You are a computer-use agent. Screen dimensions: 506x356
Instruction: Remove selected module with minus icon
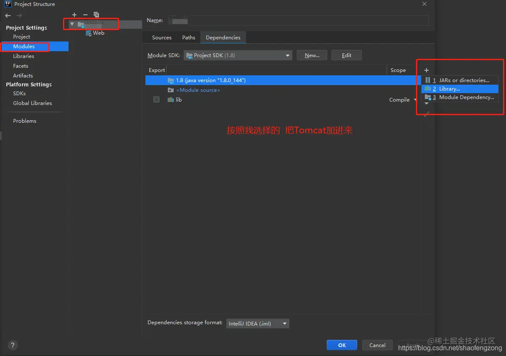[x=85, y=15]
